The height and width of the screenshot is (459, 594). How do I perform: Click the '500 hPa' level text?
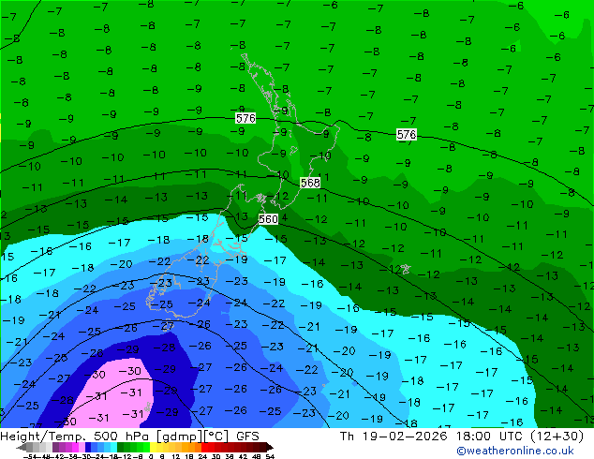[121, 437]
